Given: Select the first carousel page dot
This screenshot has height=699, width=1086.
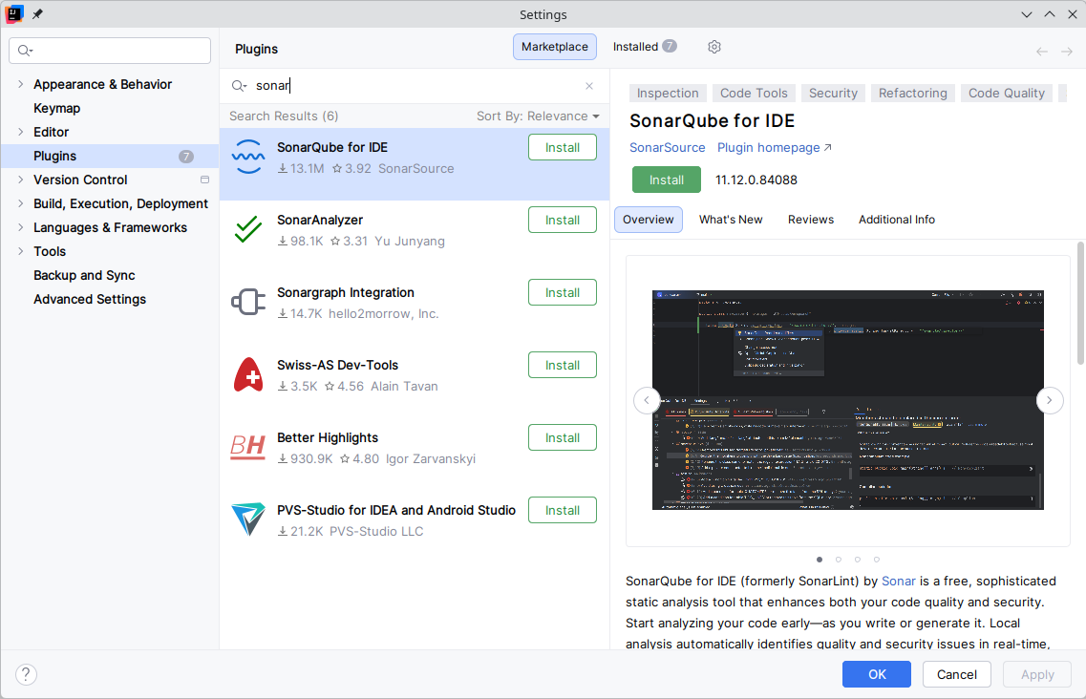Looking at the screenshot, I should pyautogui.click(x=820, y=559).
